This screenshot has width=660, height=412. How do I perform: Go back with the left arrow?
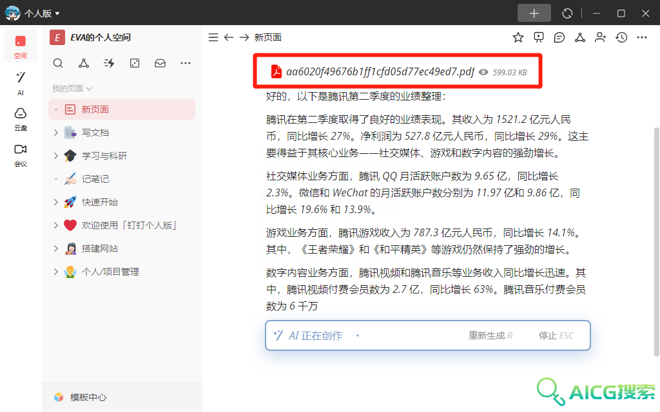point(229,37)
